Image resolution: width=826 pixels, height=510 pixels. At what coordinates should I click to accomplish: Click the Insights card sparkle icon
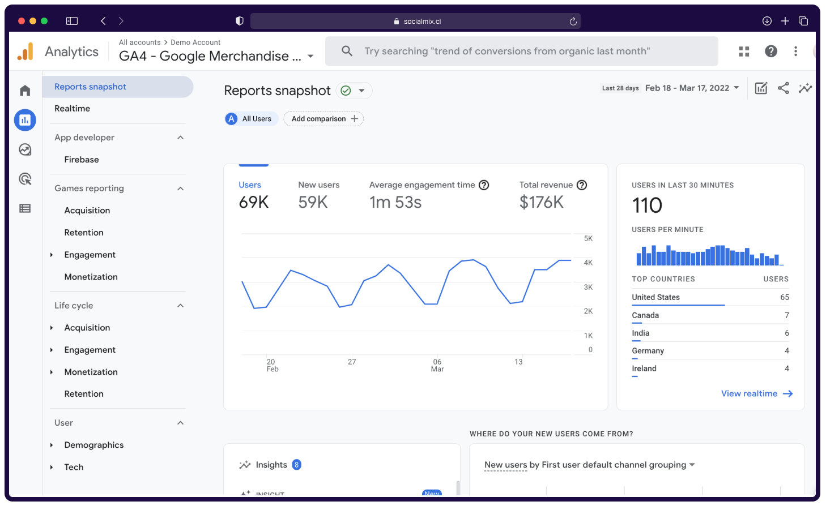click(x=245, y=465)
